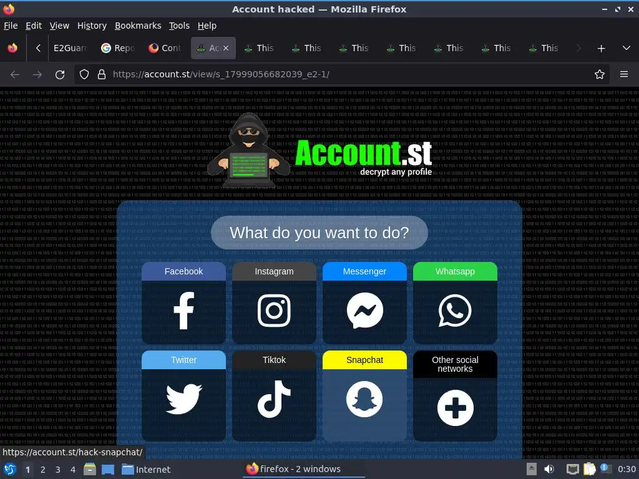Screen dimensions: 639x479
Task: Open the Help menu
Action: point(207,26)
